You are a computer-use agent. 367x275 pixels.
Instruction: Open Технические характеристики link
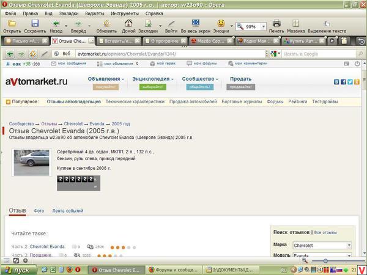click(135, 101)
